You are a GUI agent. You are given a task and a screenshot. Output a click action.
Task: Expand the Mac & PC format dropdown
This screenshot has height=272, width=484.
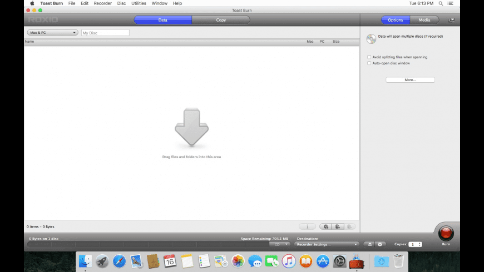(52, 33)
